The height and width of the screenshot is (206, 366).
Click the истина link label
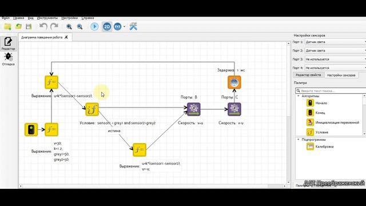[x=114, y=131]
